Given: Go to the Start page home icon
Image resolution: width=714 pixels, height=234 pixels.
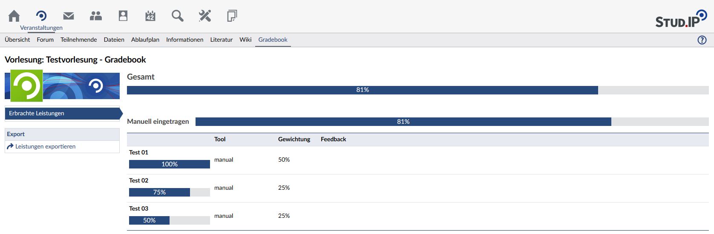Looking at the screenshot, I should [x=14, y=16].
